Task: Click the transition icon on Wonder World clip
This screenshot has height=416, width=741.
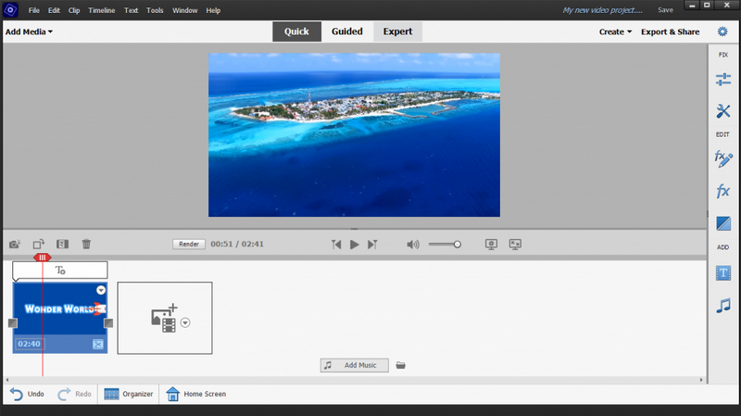Action: click(98, 344)
